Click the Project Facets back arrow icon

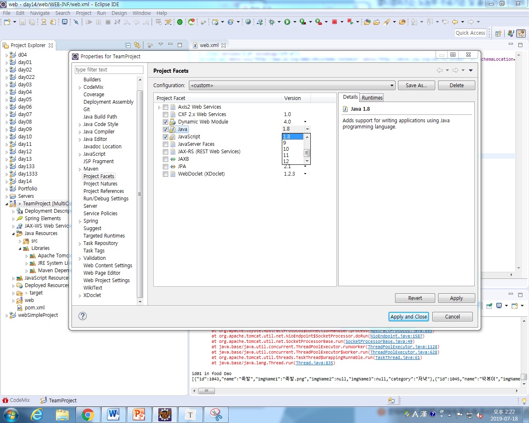440,70
